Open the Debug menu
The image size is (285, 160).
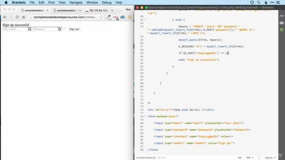tap(106, 2)
